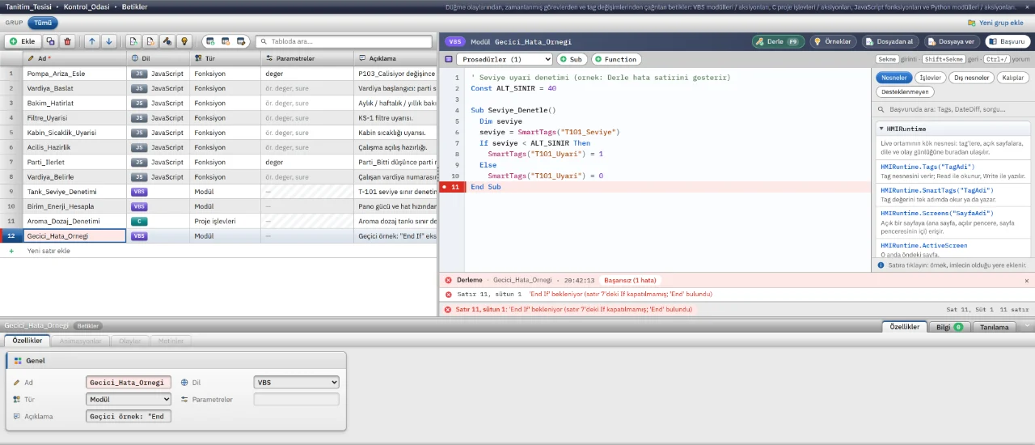Viewport: 1035px width, 445px height.
Task: Click the Satır 11, sütun 1 error message
Action: (735, 295)
